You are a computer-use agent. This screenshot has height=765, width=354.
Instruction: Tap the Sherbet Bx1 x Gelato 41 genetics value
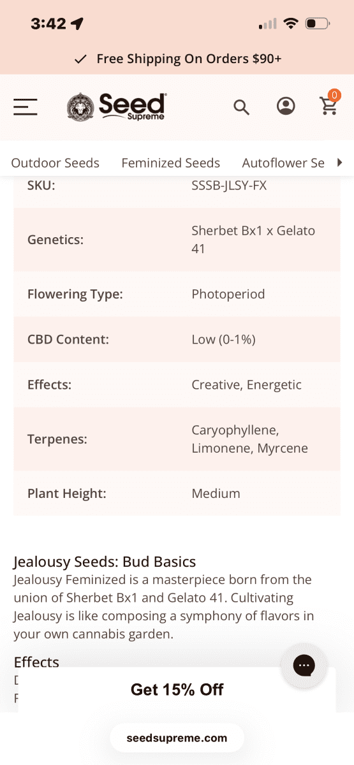tap(253, 240)
